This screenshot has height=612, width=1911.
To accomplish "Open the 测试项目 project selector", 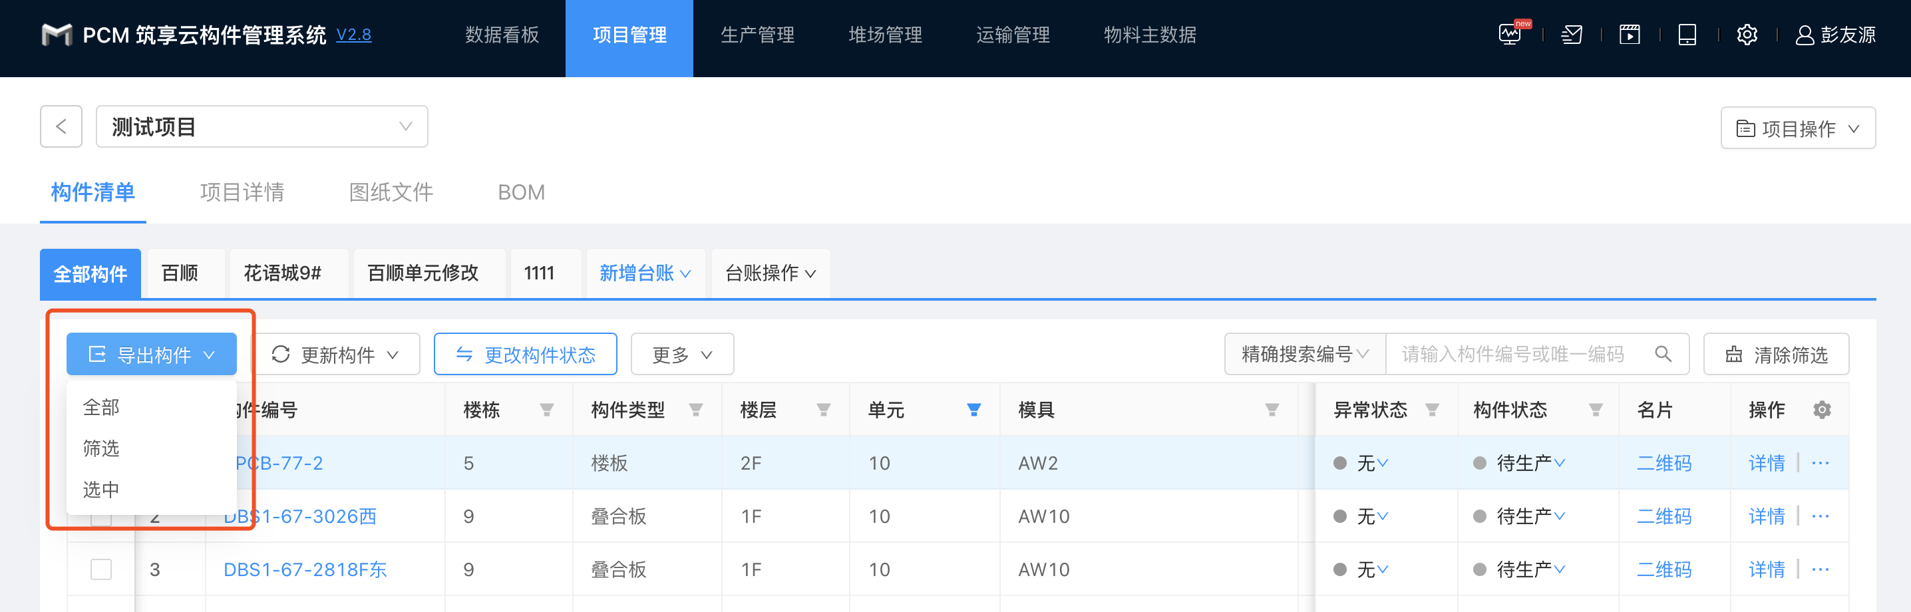I will click(262, 127).
